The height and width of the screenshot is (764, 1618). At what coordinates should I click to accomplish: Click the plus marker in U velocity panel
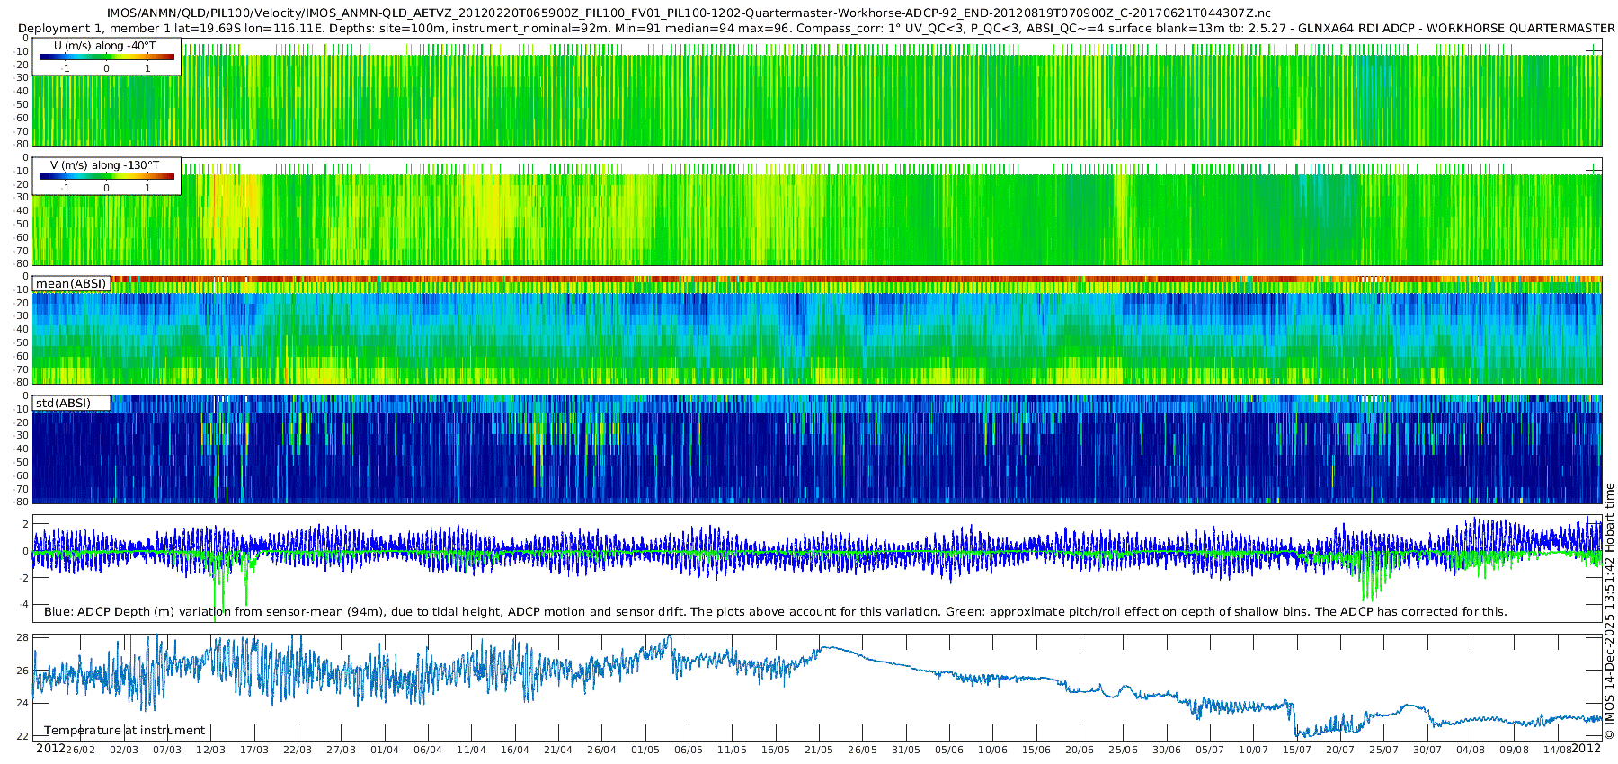[x=1593, y=51]
